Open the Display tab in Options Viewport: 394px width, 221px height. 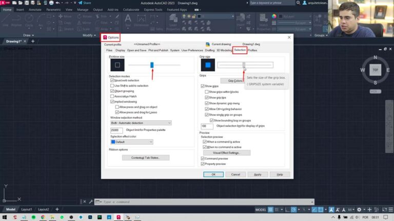(120, 50)
